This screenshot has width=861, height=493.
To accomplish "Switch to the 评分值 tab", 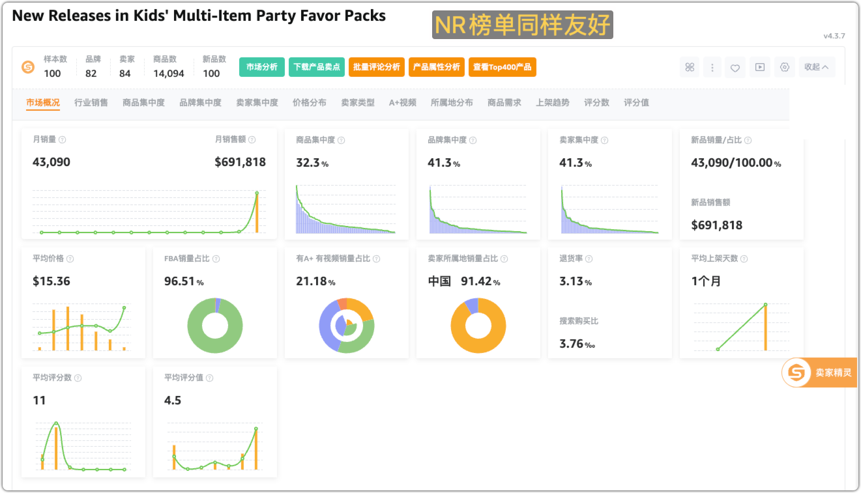I will tap(636, 102).
